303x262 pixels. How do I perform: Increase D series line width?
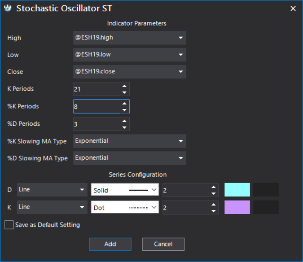(x=214, y=187)
